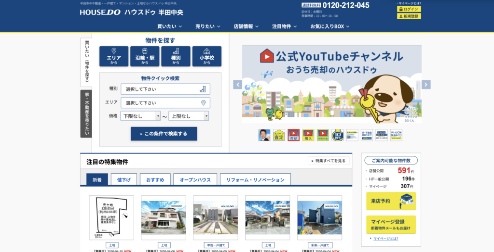Open the 売りたい navigation menu
This screenshot has width=494, height=252.
click(x=207, y=26)
